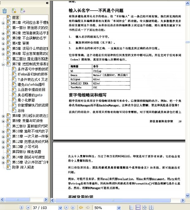Expand the 第4章 审美 bookmark
The image size is (190, 210).
(x=3, y=44)
